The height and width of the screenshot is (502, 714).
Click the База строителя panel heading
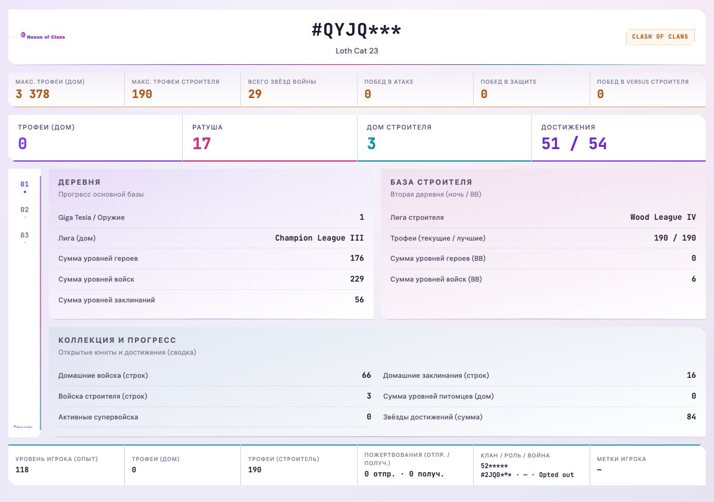(x=431, y=182)
